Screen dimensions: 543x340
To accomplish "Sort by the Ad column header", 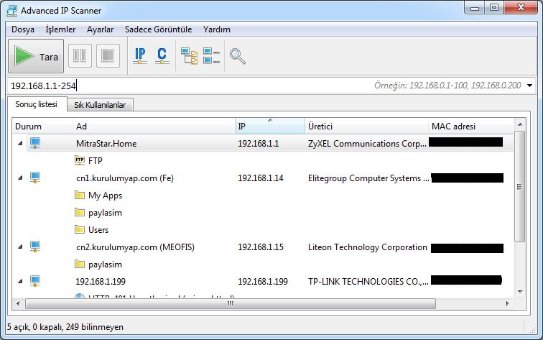I will 154,127.
